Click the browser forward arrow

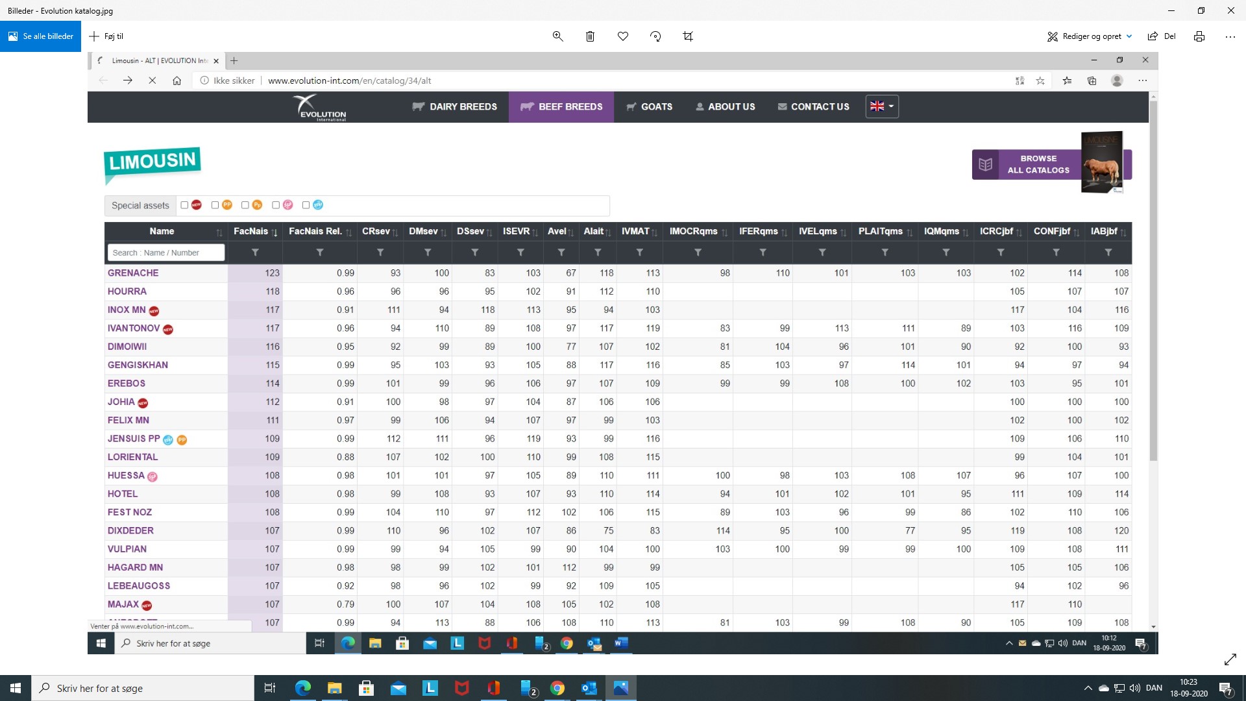coord(128,80)
